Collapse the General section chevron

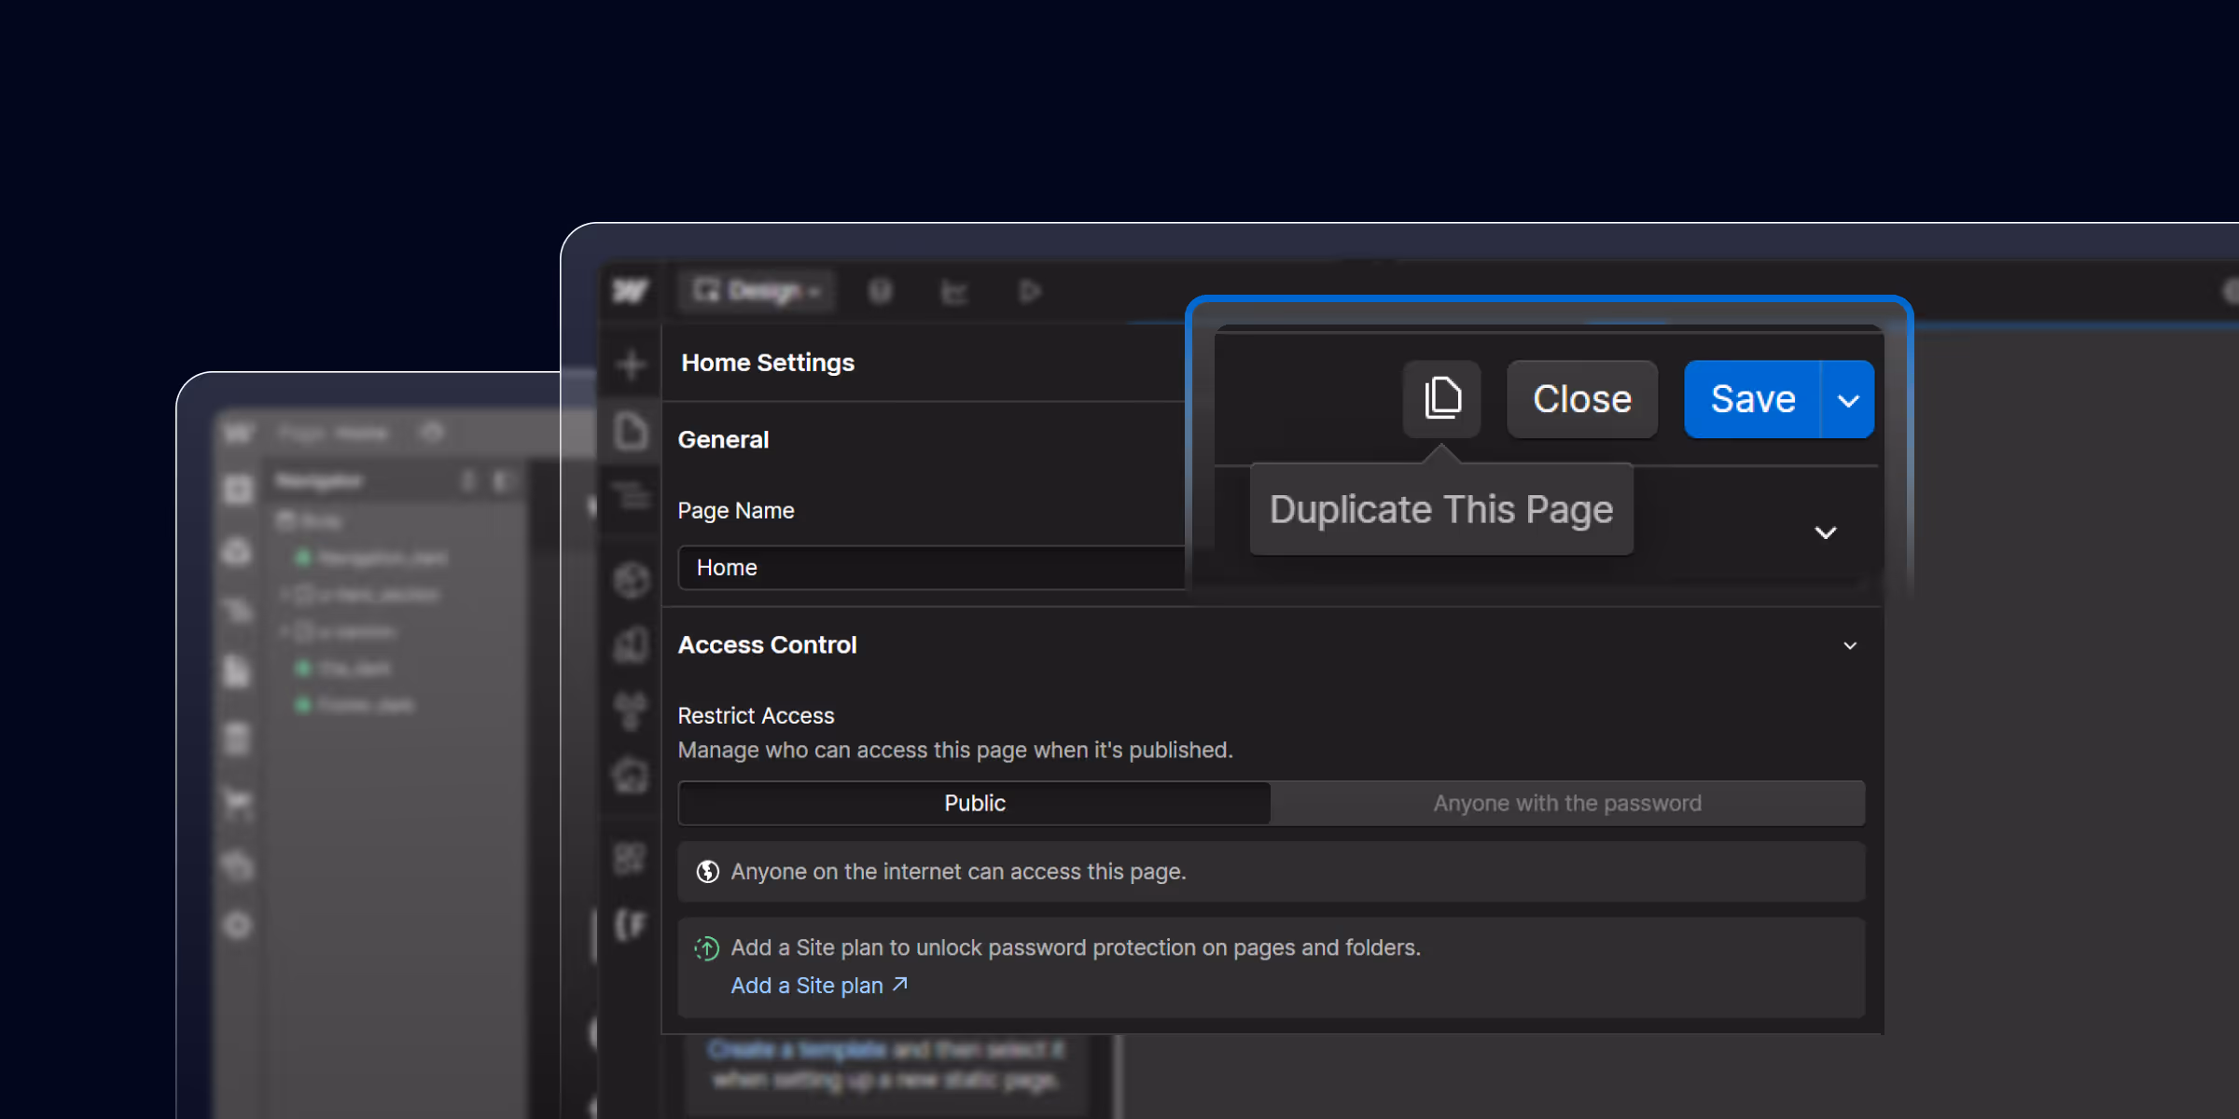click(1826, 532)
